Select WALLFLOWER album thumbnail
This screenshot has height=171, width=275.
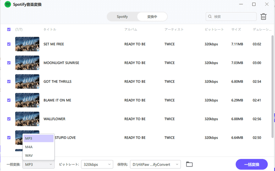(x=27, y=119)
